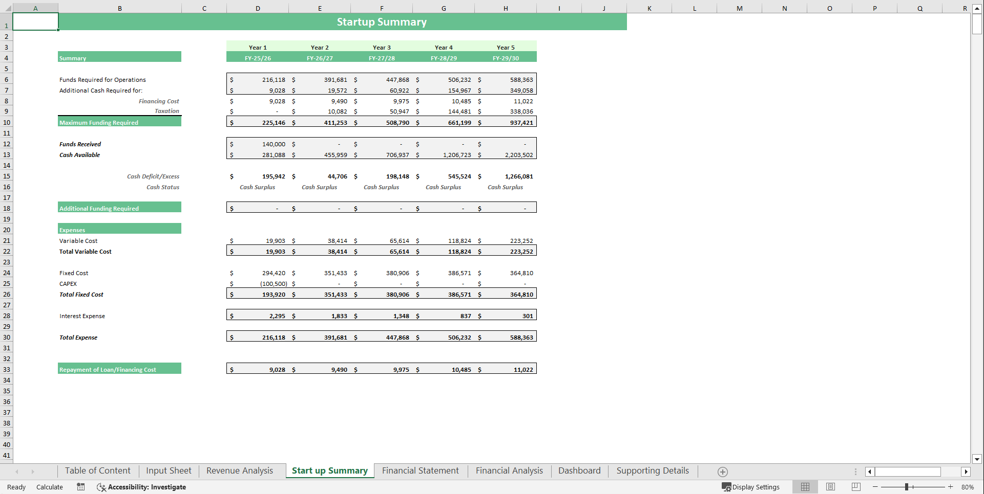Click the next sheet navigation arrow
Image resolution: width=984 pixels, height=494 pixels.
click(34, 471)
